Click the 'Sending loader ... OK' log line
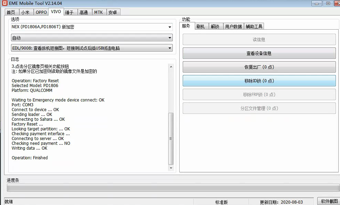 [32, 114]
